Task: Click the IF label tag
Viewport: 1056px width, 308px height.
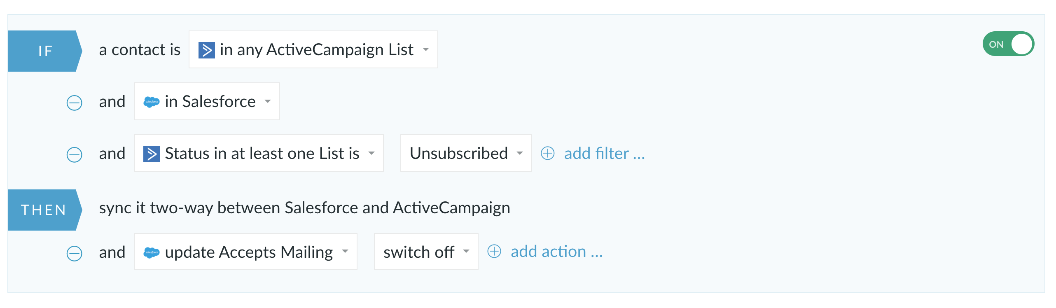Action: 45,51
